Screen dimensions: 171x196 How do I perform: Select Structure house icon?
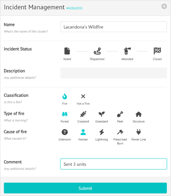139,114
